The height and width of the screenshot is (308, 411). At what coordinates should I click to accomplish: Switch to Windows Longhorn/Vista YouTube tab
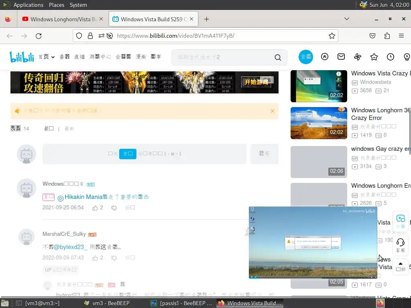[x=62, y=19]
